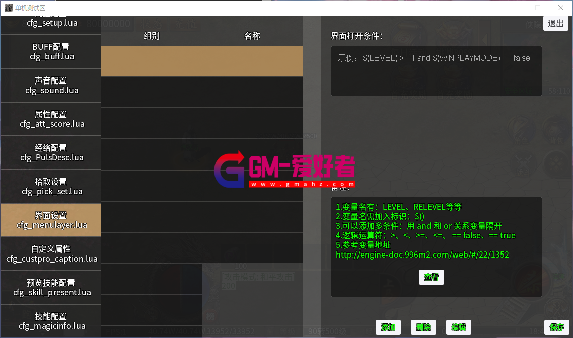This screenshot has width=573, height=338.
Task: Click the 界面打开条件 label
Action: click(356, 36)
